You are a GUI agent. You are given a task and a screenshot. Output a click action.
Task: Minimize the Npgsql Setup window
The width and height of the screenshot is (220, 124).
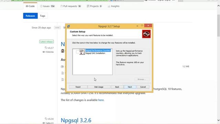pyautogui.click(x=137, y=26)
